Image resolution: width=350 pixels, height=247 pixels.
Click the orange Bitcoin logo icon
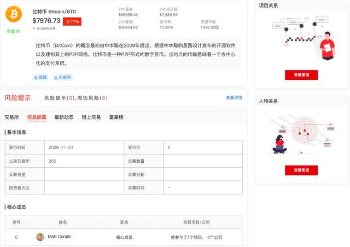[14, 14]
